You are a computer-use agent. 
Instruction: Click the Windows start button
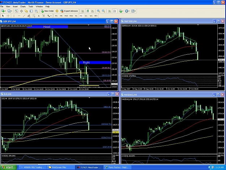coord(8,167)
